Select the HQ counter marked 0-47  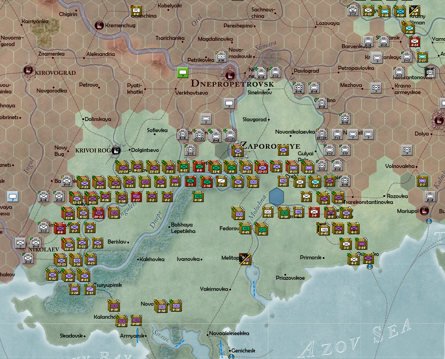283,181
